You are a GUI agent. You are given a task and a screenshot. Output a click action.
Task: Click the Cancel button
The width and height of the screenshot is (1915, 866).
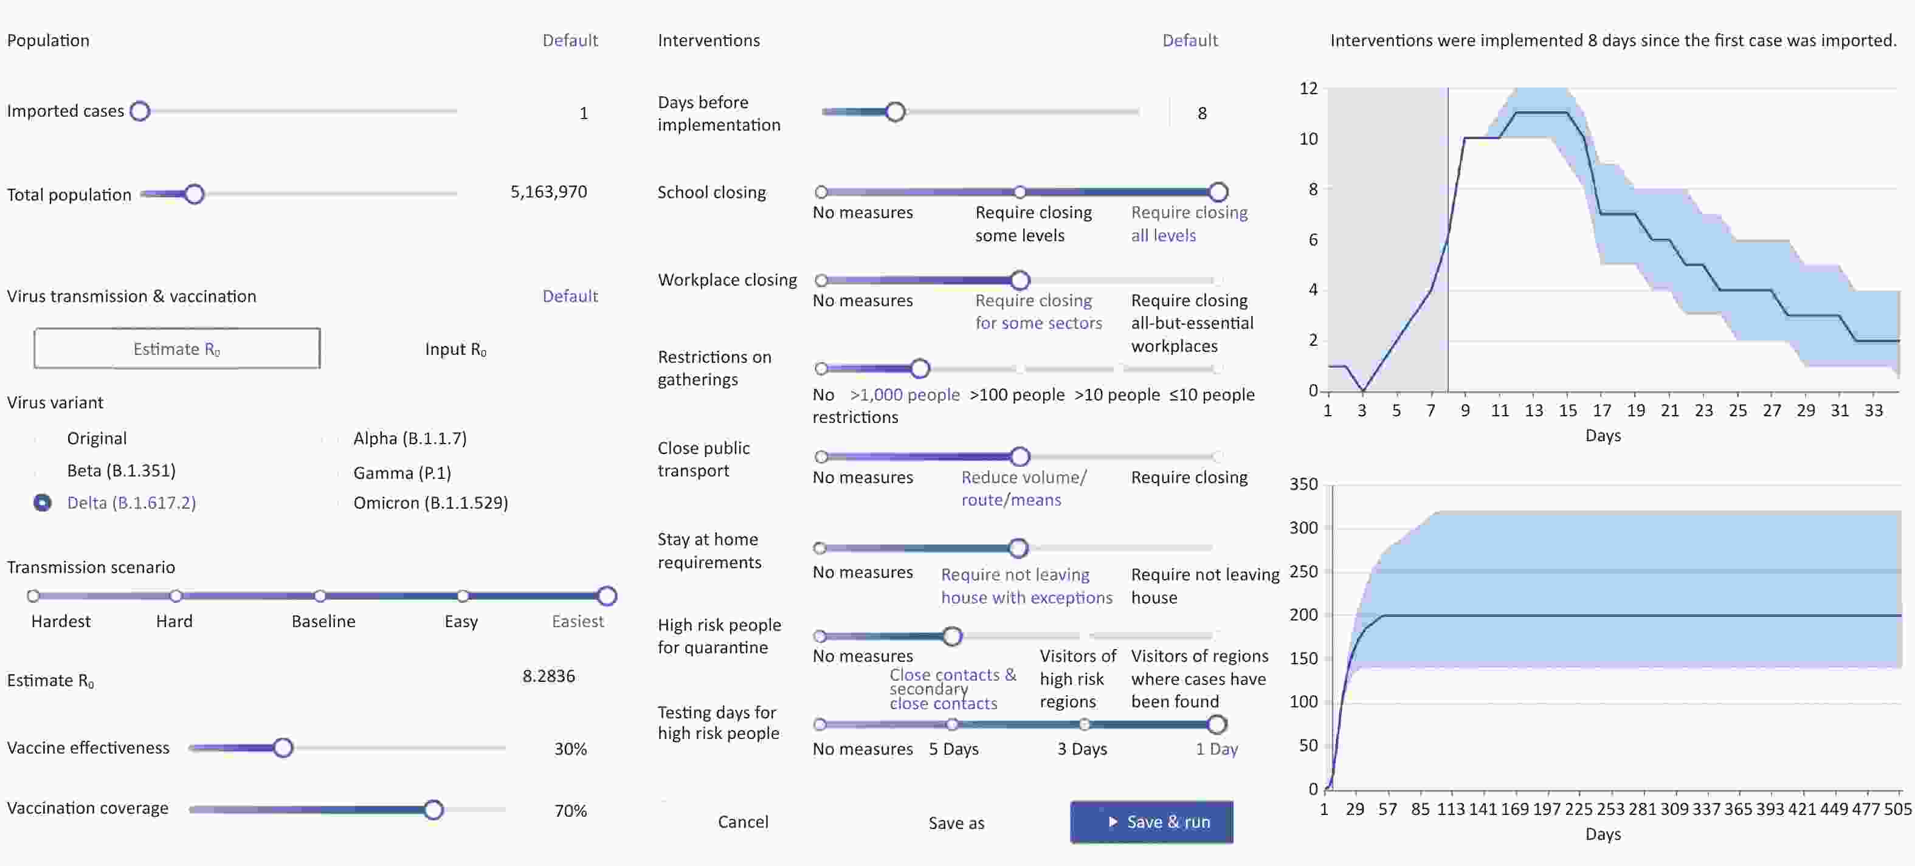coord(743,822)
